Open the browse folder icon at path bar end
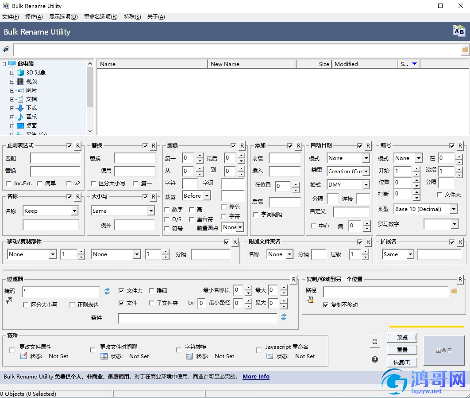 (x=465, y=50)
